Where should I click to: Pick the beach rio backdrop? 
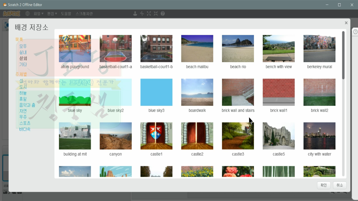click(238, 49)
